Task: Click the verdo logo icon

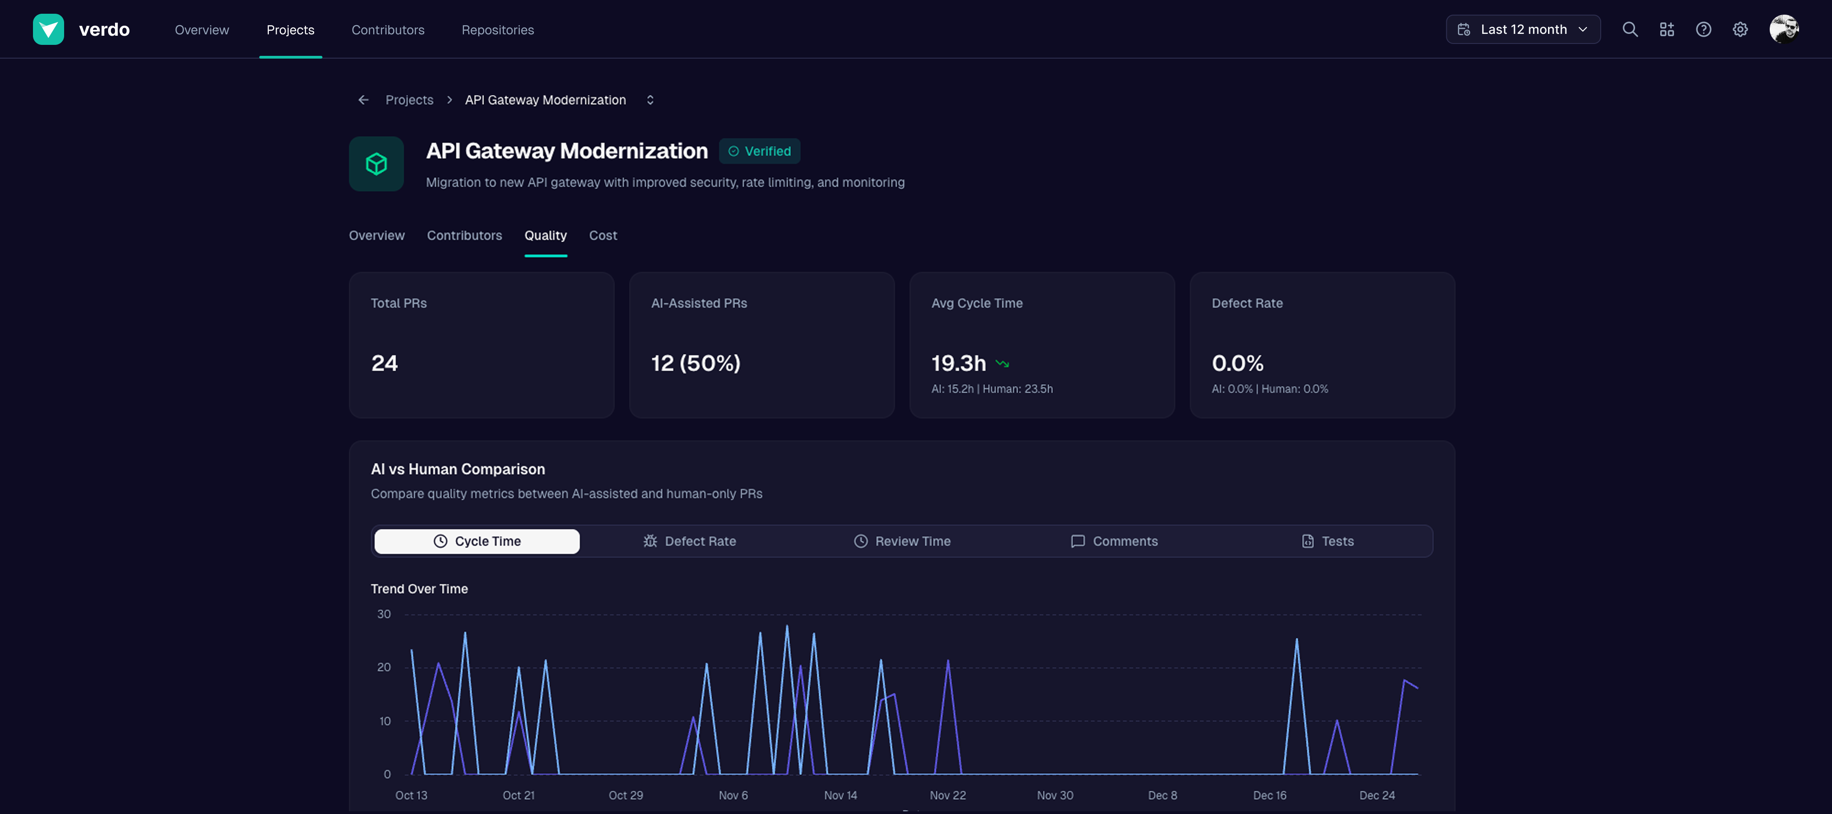Action: [49, 29]
